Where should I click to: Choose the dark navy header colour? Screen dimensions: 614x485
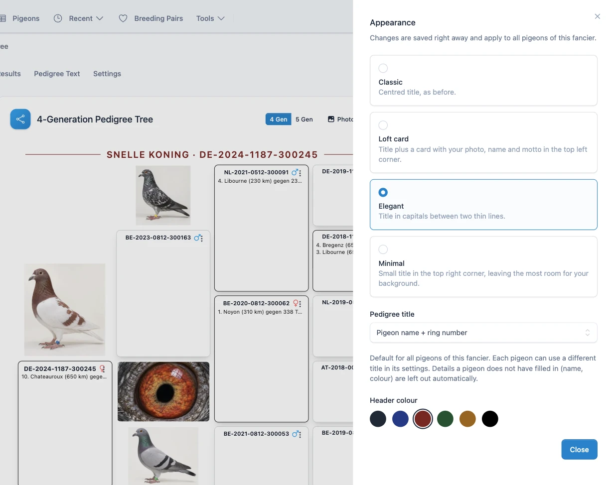(378, 419)
